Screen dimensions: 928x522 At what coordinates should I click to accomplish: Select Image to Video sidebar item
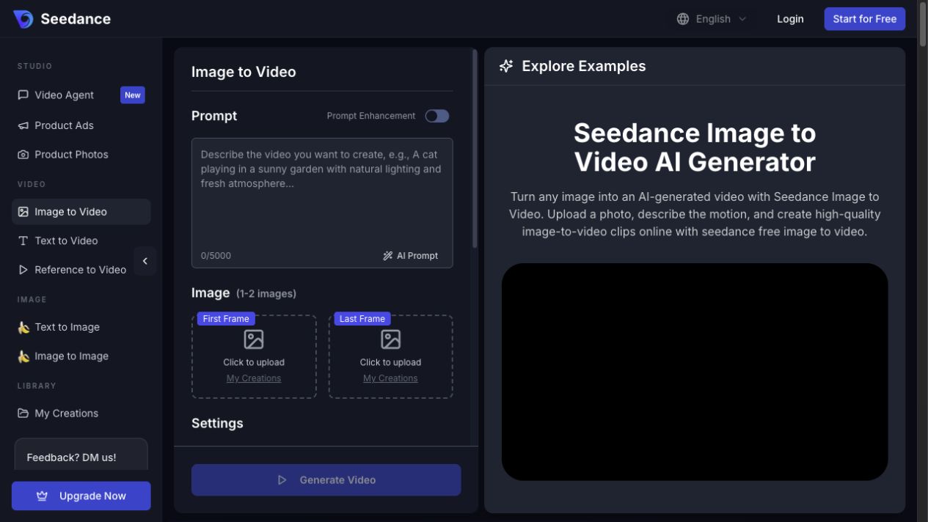click(x=81, y=212)
